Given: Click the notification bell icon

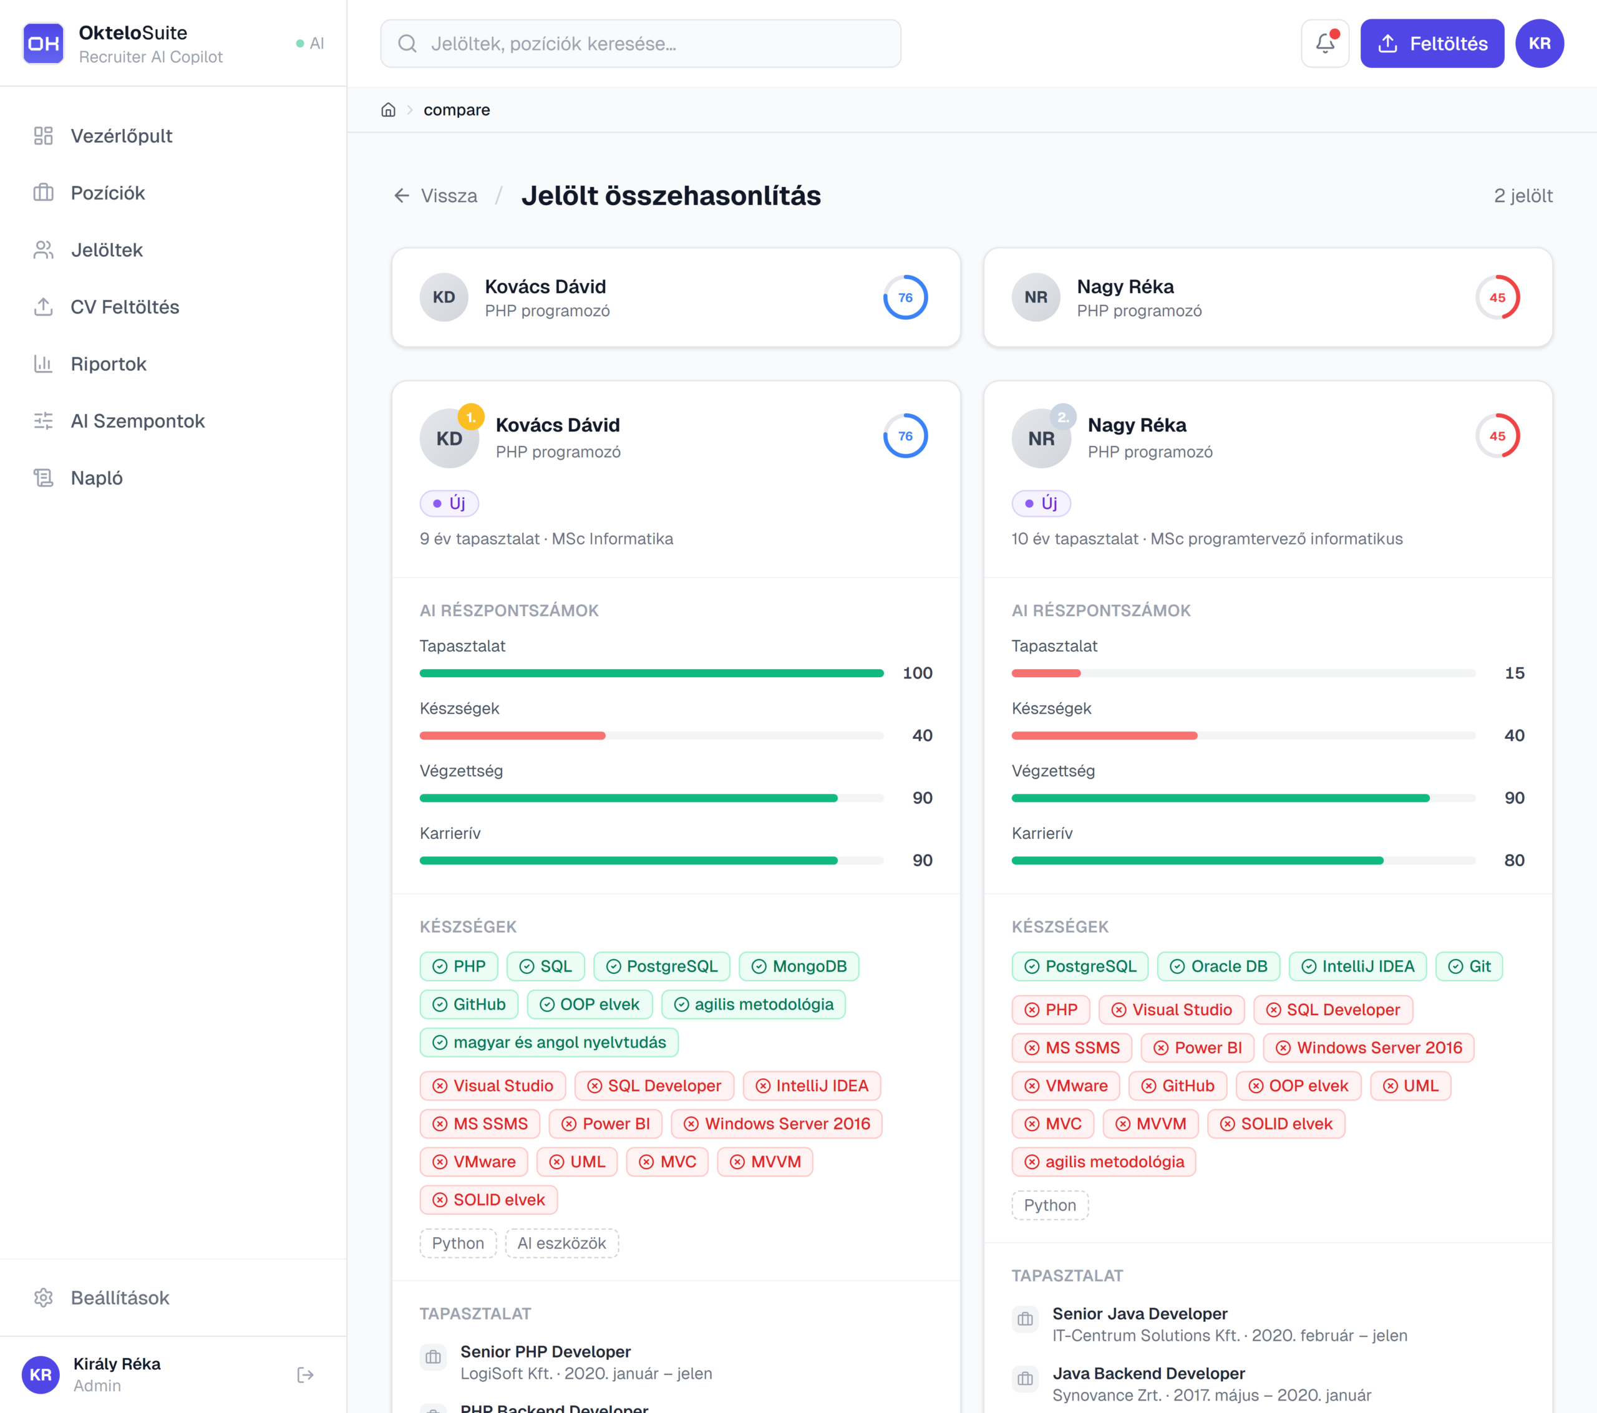Looking at the screenshot, I should [1324, 43].
